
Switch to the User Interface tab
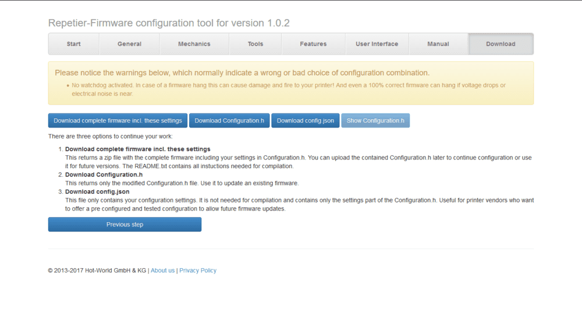tap(377, 44)
